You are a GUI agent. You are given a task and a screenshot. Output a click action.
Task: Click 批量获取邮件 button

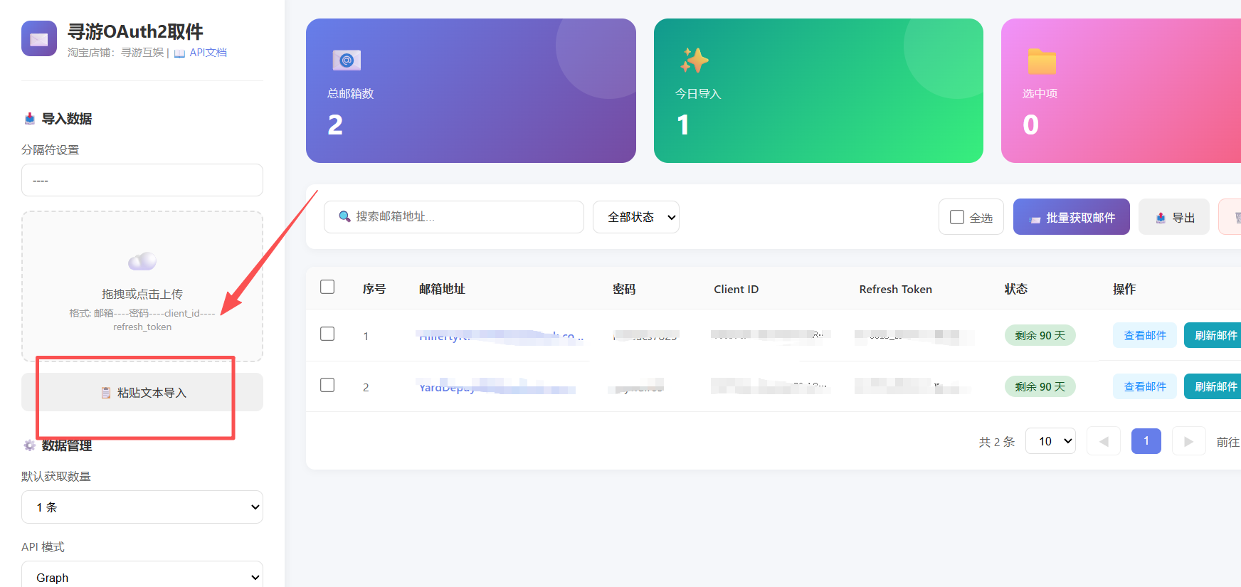pos(1072,217)
